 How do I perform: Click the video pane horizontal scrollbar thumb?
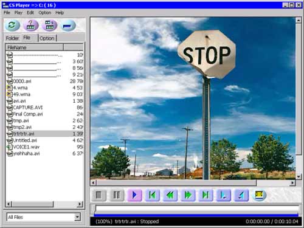(x=176, y=183)
